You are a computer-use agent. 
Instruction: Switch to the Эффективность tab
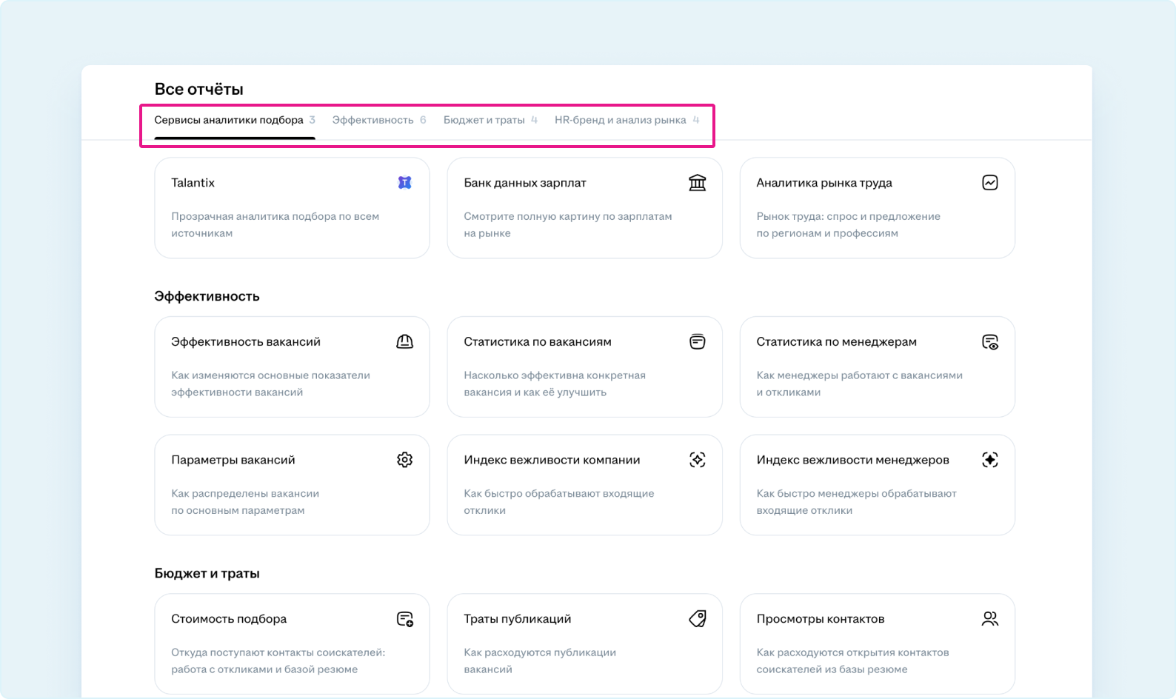[372, 120]
